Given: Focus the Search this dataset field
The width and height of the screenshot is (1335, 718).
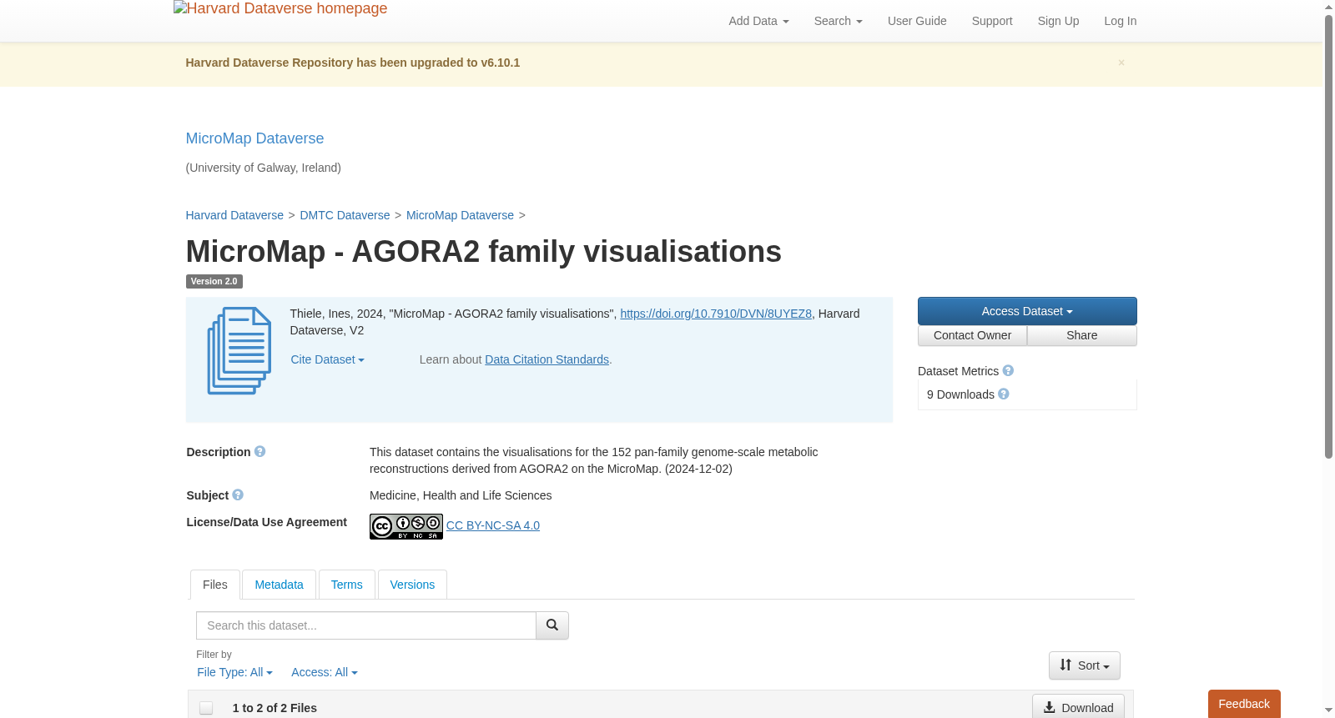Looking at the screenshot, I should point(366,625).
